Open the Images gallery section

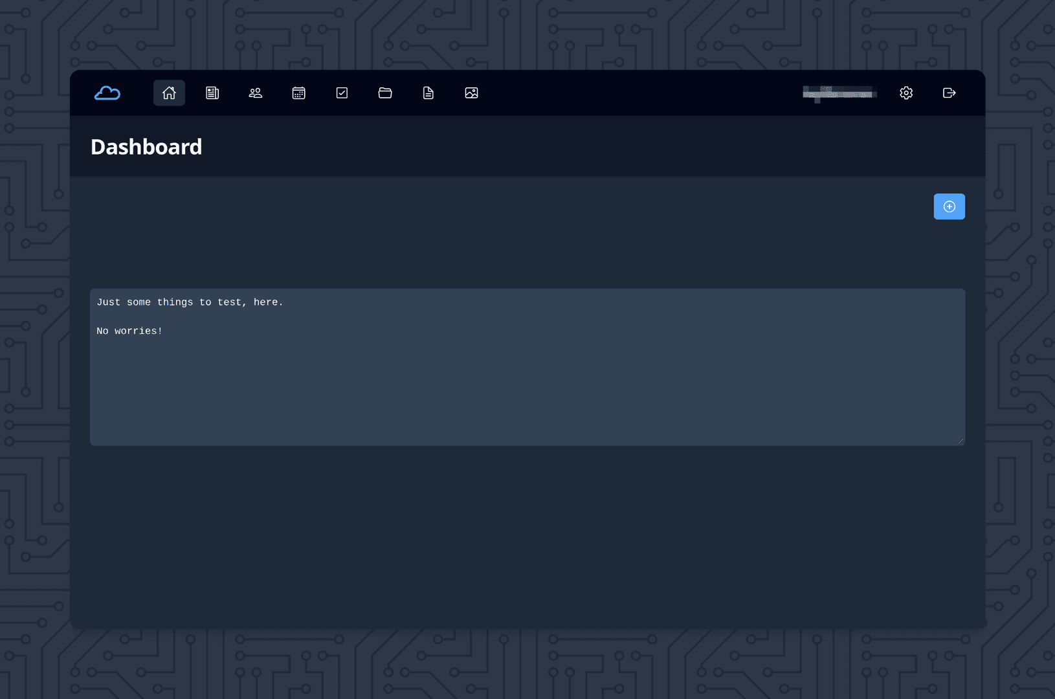pos(471,93)
